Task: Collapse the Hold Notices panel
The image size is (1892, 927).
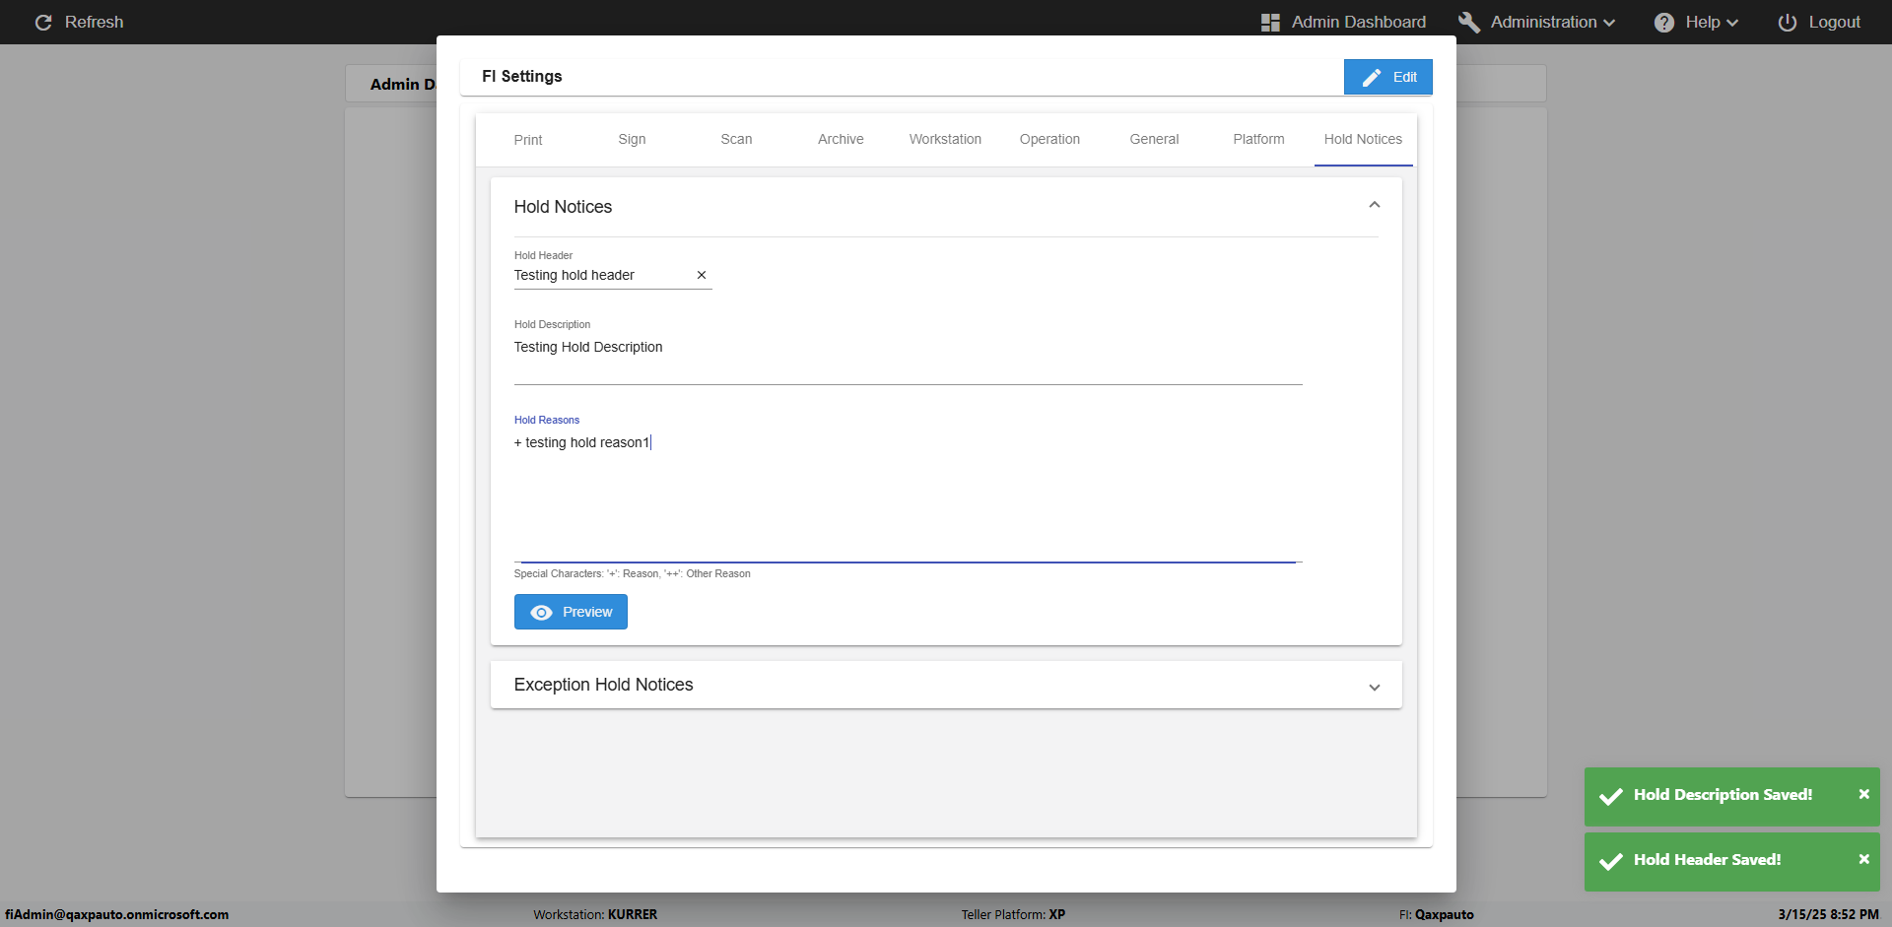Action: pos(1374,206)
